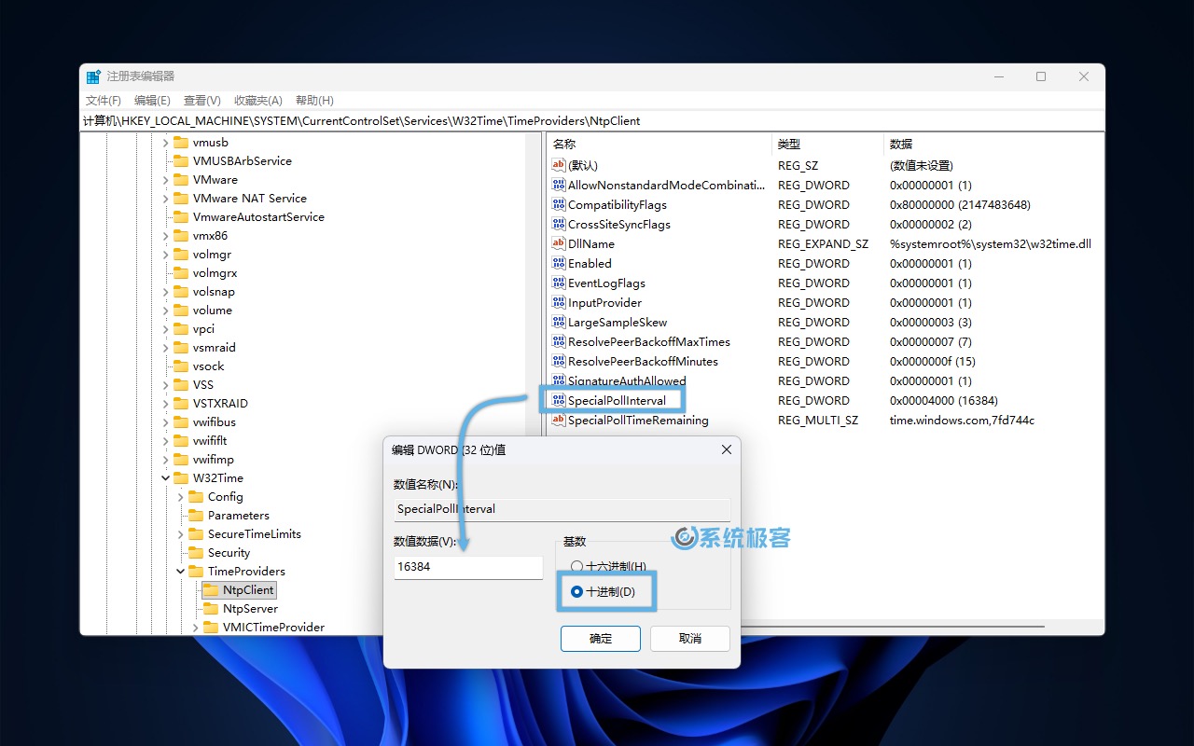
Task: Select the 十进制(D) decimal radio button
Action: click(576, 591)
